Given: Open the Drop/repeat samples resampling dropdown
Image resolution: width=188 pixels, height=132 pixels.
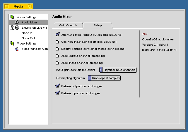Looking at the screenshot, I should pyautogui.click(x=104, y=78).
